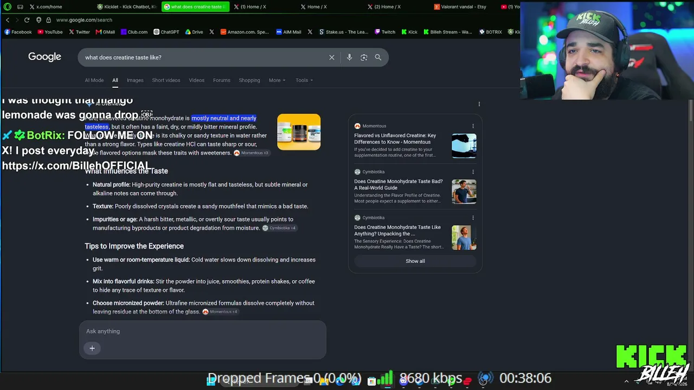
Task: Click the Momentous +3 source chip
Action: pyautogui.click(x=251, y=153)
